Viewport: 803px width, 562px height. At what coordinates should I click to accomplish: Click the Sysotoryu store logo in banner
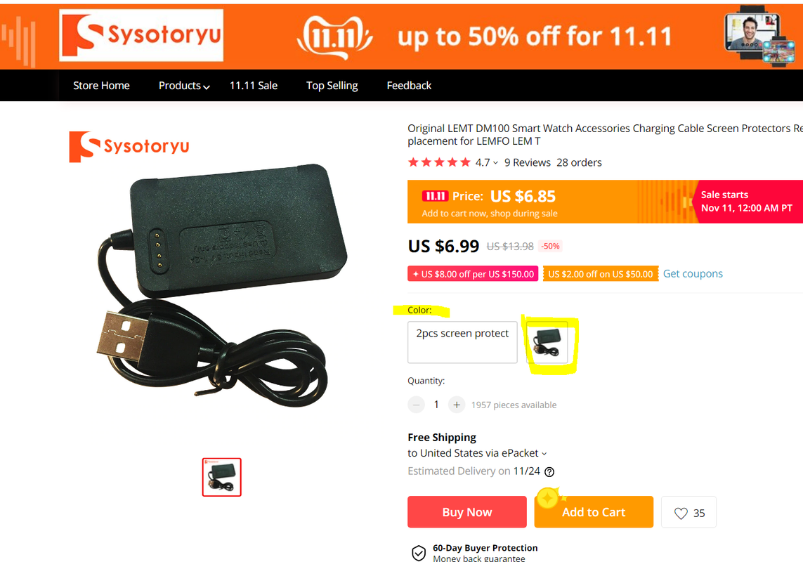click(141, 35)
